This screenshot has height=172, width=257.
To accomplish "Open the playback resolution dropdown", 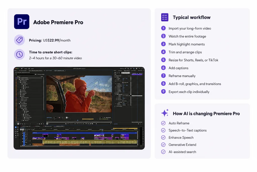I will 101,118.
